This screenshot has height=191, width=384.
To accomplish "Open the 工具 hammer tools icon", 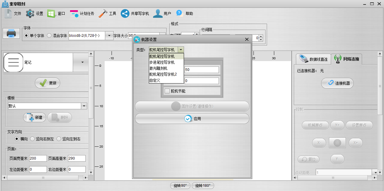I will pyautogui.click(x=103, y=13).
